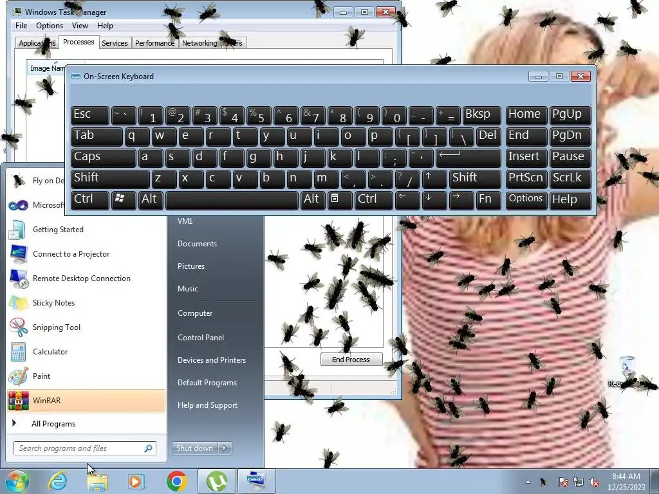The image size is (659, 494).
Task: Click the fly icon in the system tray
Action: pos(544,482)
